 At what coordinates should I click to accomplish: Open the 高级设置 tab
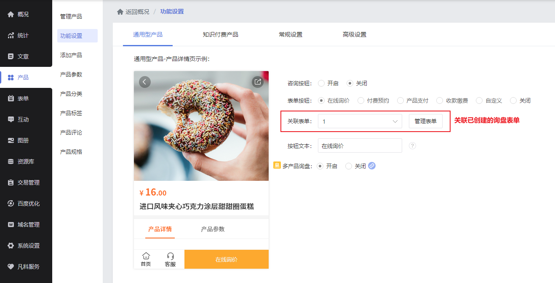tap(355, 34)
